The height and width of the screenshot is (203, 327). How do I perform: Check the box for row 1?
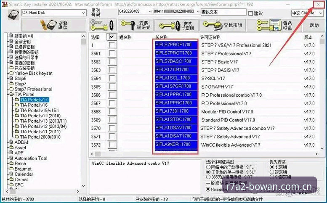pos(112,45)
